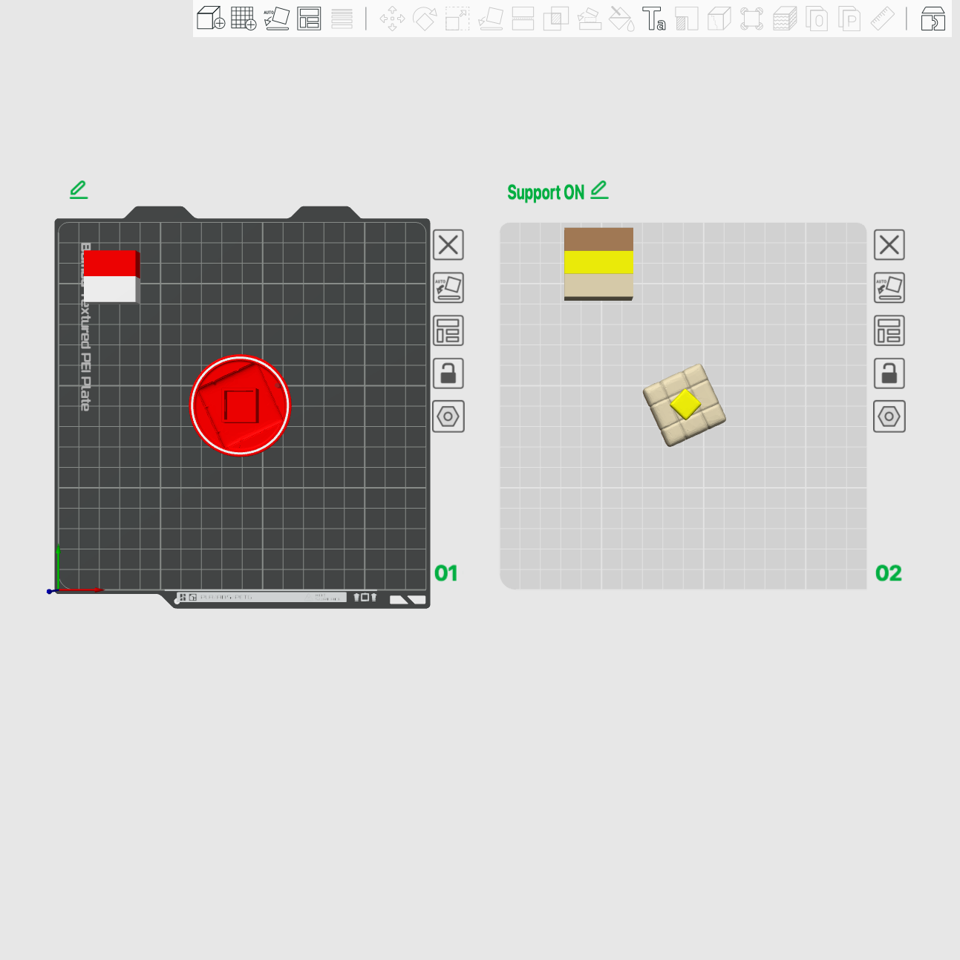Edit plate 01 name with pencil icon
Viewport: 960px width, 960px height.
pyautogui.click(x=79, y=189)
